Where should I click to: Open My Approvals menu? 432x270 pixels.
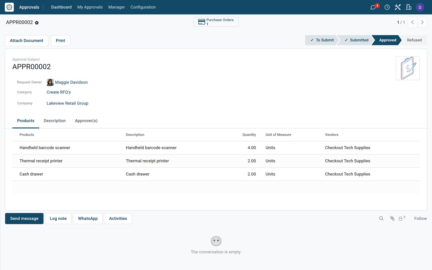coord(90,7)
